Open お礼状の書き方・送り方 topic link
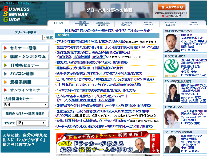This screenshot has width=207, height=156. (x=99, y=74)
